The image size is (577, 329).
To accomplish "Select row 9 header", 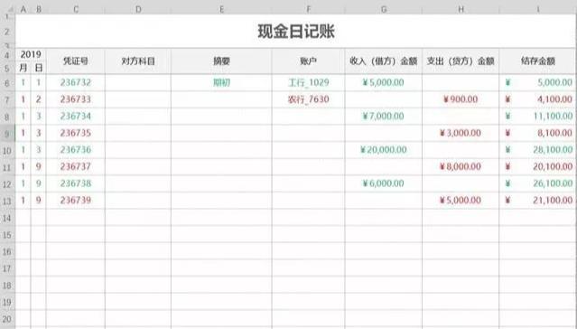I will [7, 134].
